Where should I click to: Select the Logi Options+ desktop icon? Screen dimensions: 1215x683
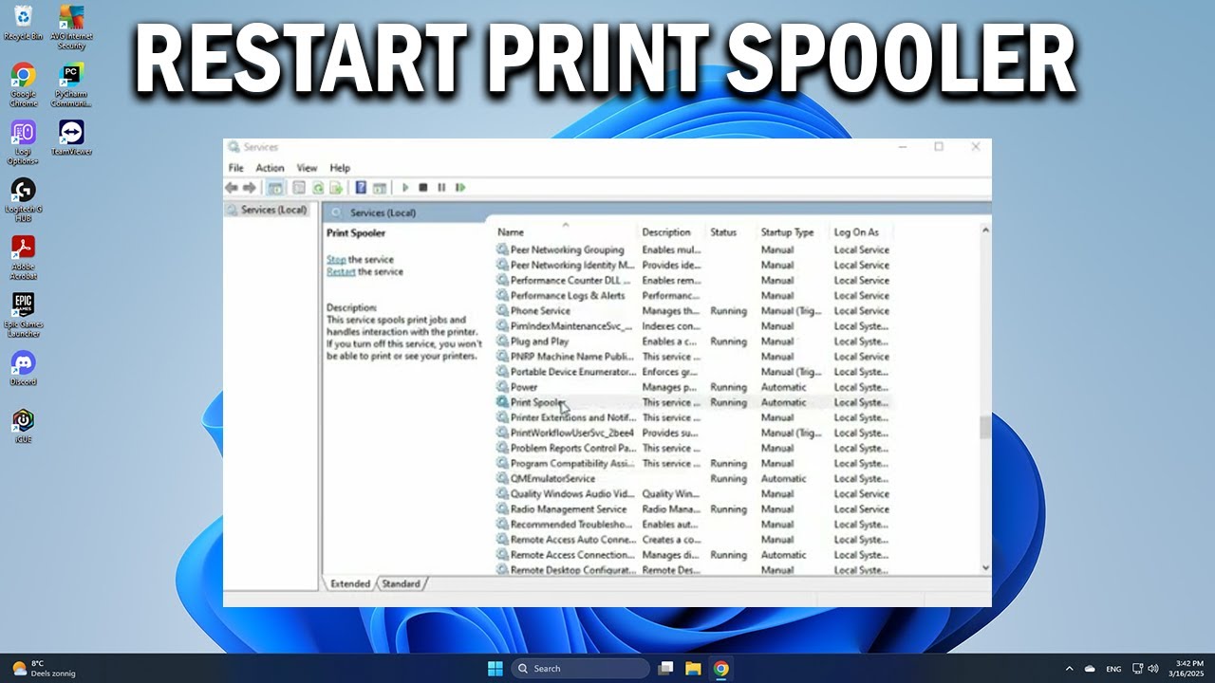[23, 142]
